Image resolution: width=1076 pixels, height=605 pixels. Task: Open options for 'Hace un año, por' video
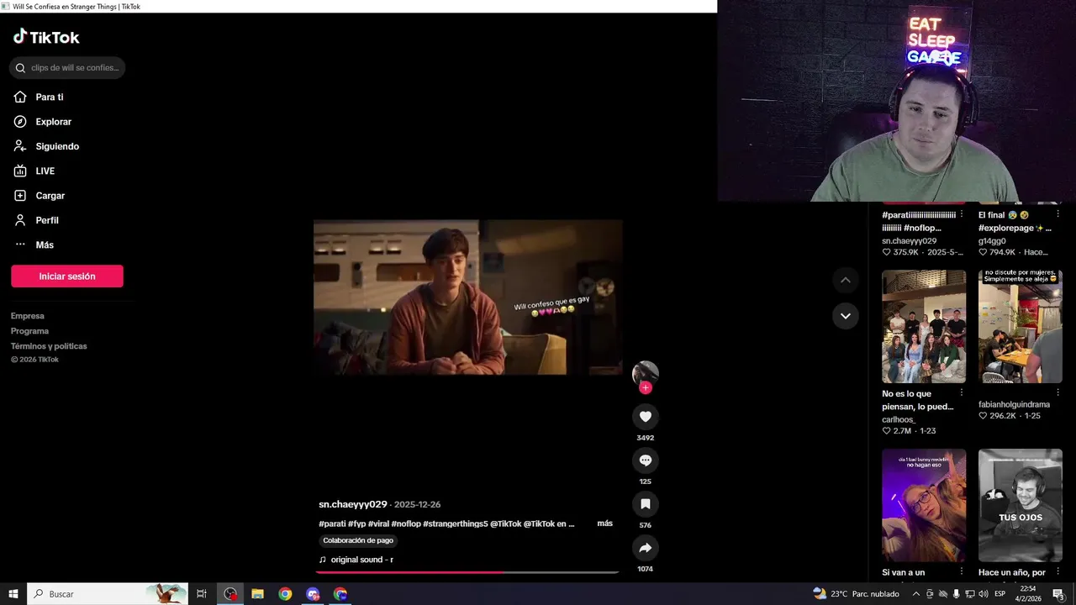tap(1058, 572)
